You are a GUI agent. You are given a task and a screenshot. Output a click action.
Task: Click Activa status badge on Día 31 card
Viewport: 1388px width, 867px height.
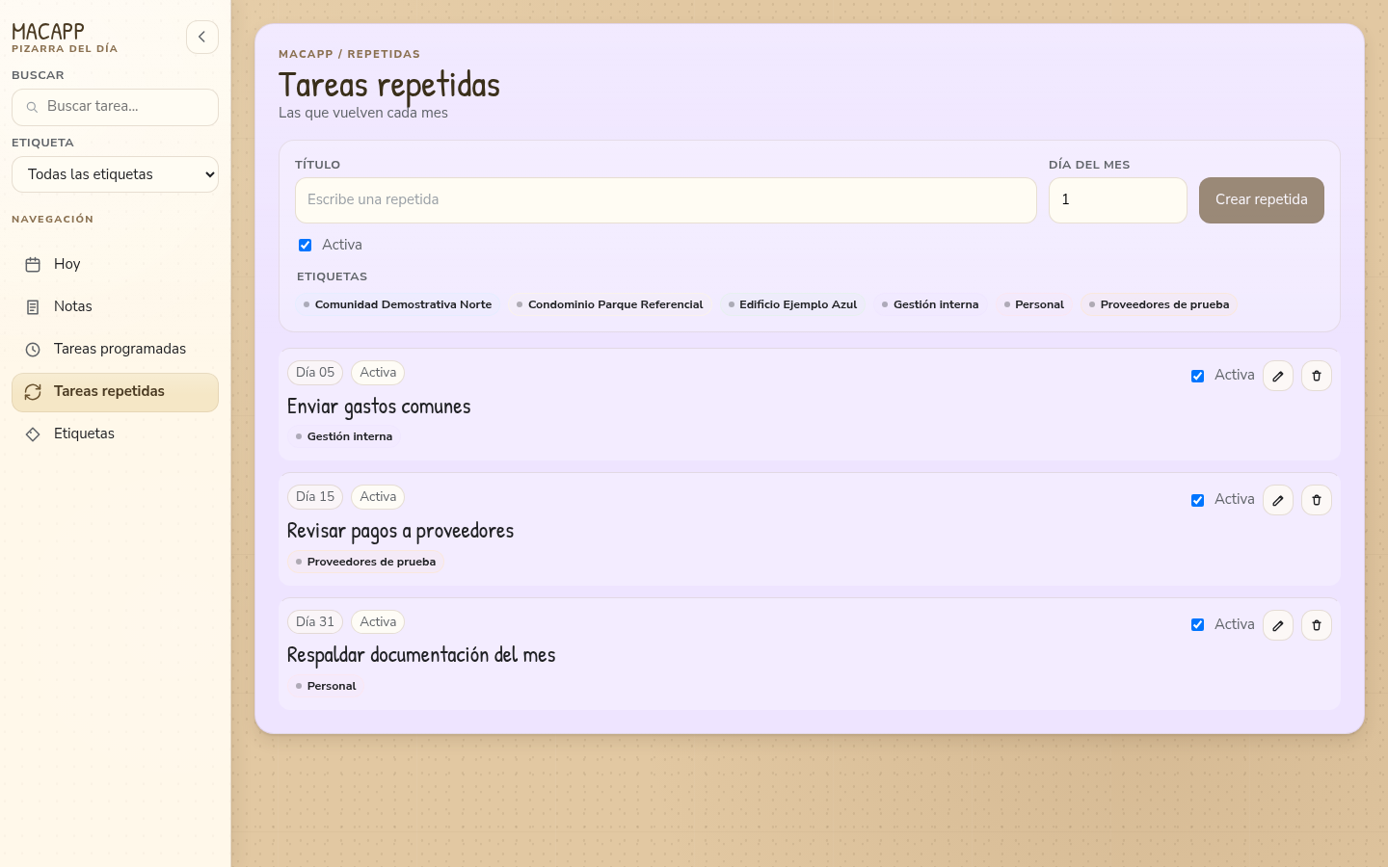tap(378, 622)
